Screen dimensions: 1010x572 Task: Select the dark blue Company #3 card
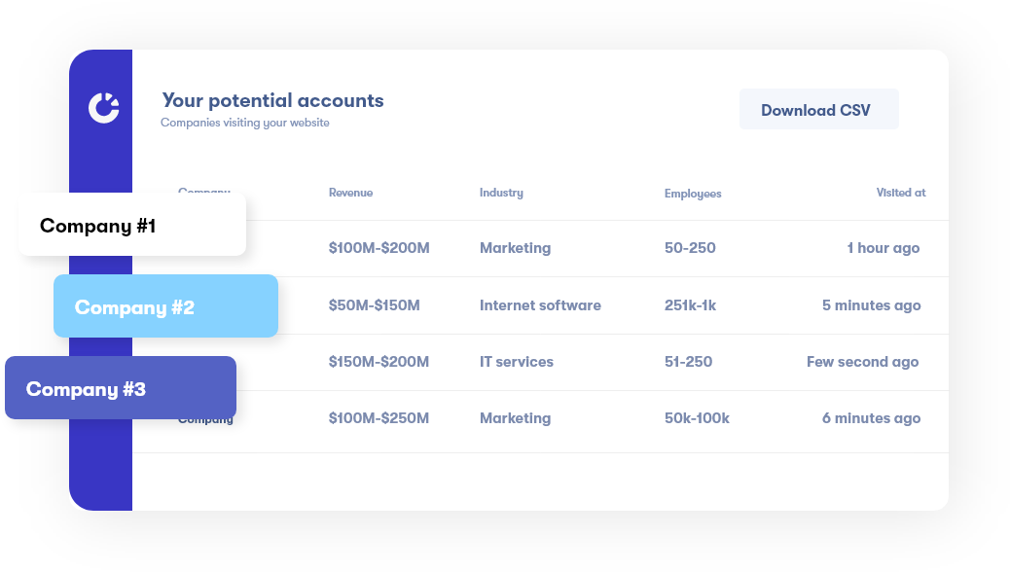[120, 388]
